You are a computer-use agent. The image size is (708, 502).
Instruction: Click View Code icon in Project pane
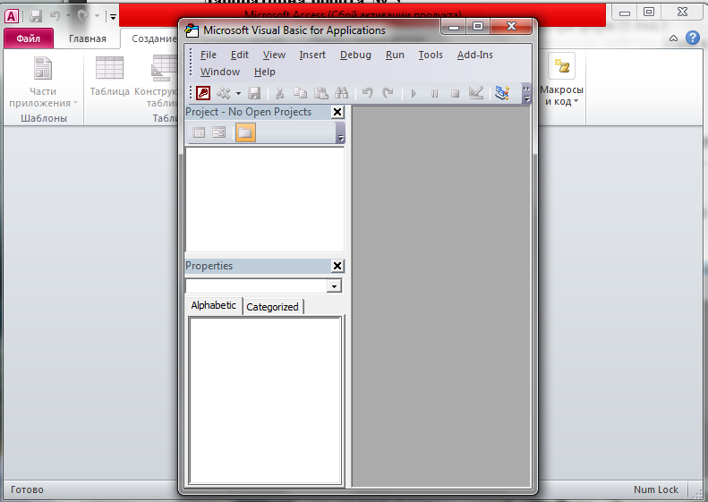point(199,132)
